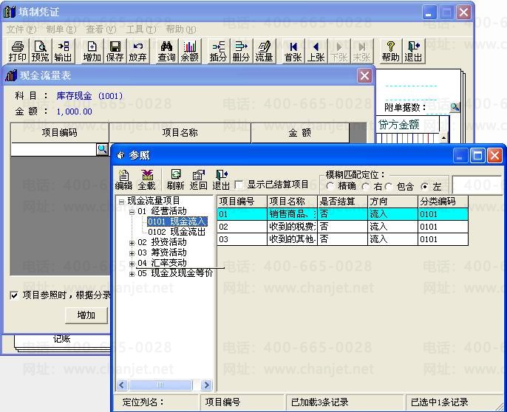Open 查询 search binoculars icon
Viewport: 507px width, 412px height.
pos(167,51)
